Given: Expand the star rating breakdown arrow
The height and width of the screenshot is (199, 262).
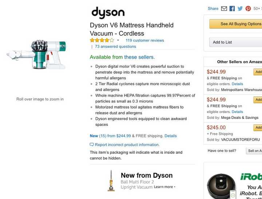Looking at the screenshot, I should tap(118, 40).
